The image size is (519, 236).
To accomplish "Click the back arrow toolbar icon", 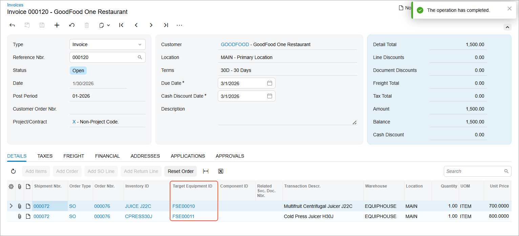I will (12, 25).
